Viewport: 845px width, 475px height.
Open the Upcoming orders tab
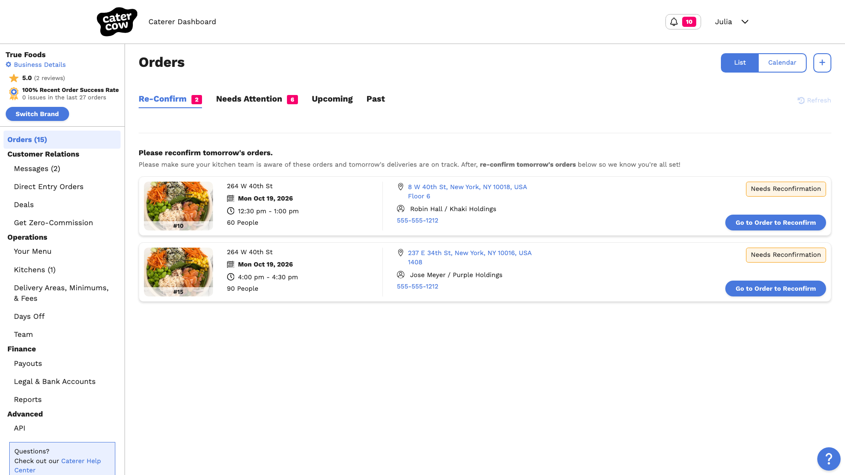(332, 99)
